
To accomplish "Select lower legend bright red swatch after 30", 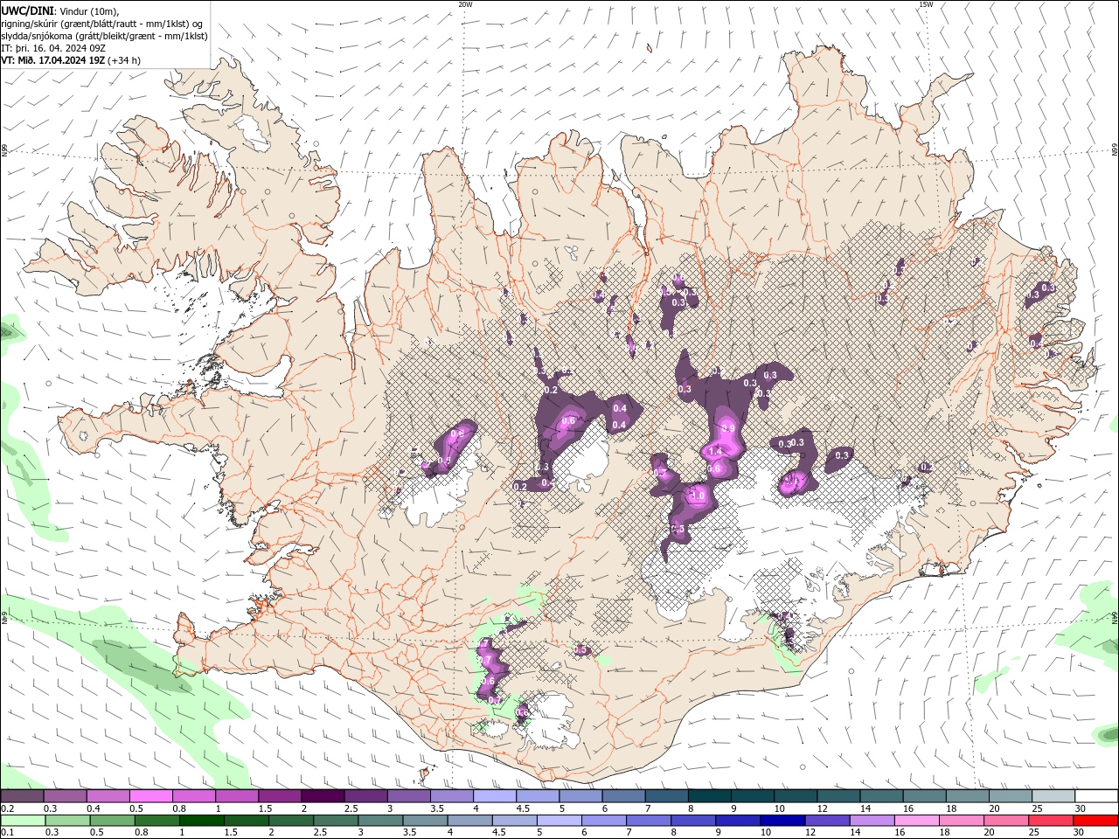I will [x=1096, y=821].
